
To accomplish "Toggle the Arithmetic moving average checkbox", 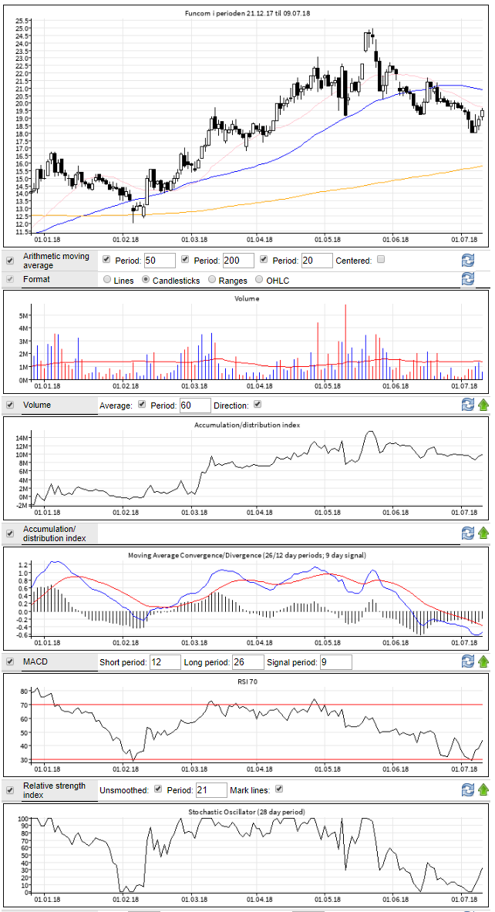I will tap(10, 260).
